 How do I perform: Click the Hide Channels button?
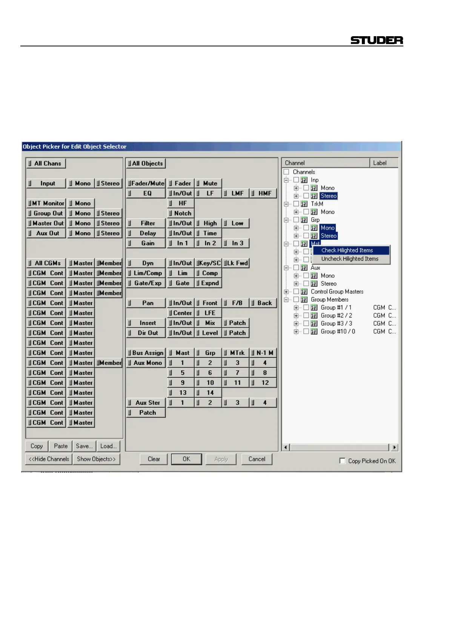tap(49, 459)
